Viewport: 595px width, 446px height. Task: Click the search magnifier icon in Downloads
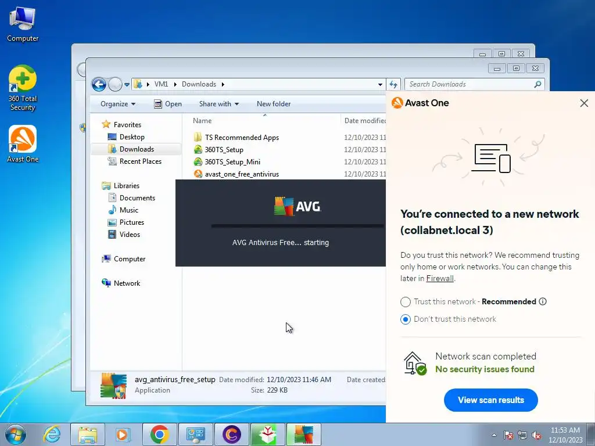pos(537,84)
